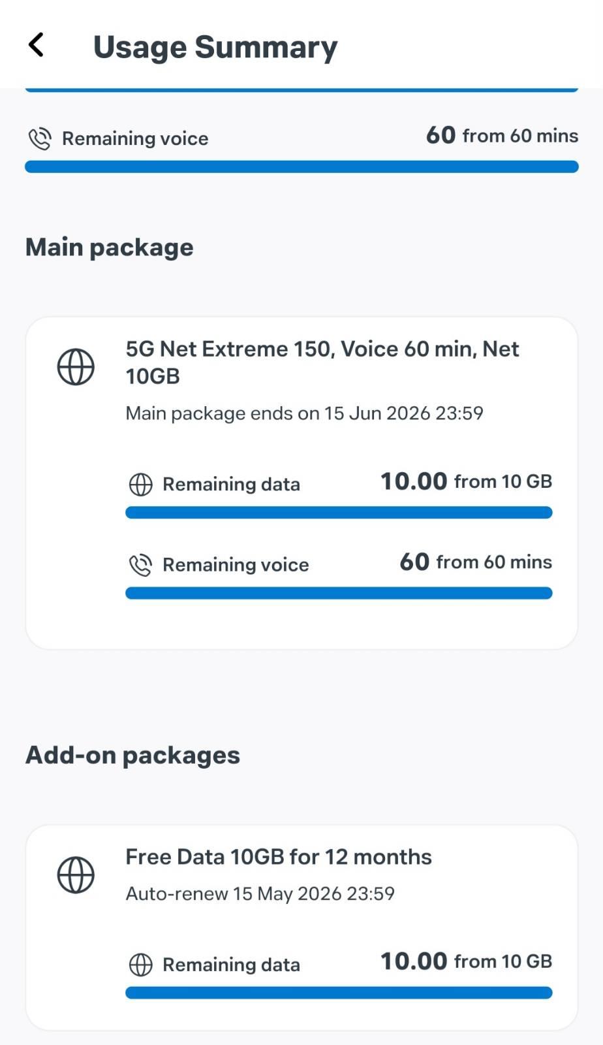Tap 'Main package ends on 15 Jun 2026' text
603x1045 pixels.
coord(304,413)
